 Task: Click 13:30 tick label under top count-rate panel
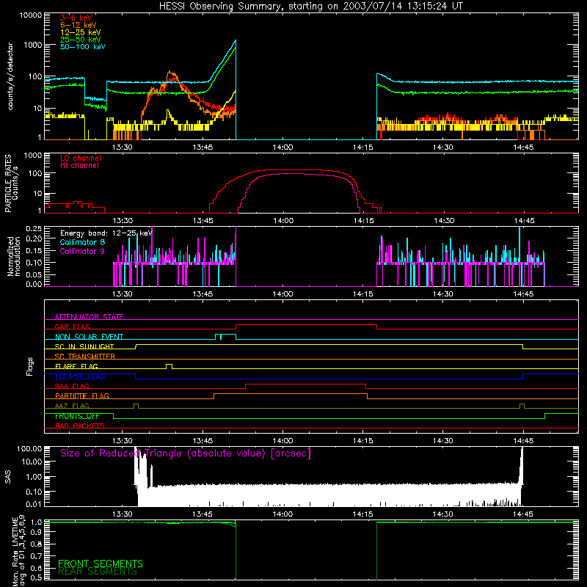[x=123, y=147]
